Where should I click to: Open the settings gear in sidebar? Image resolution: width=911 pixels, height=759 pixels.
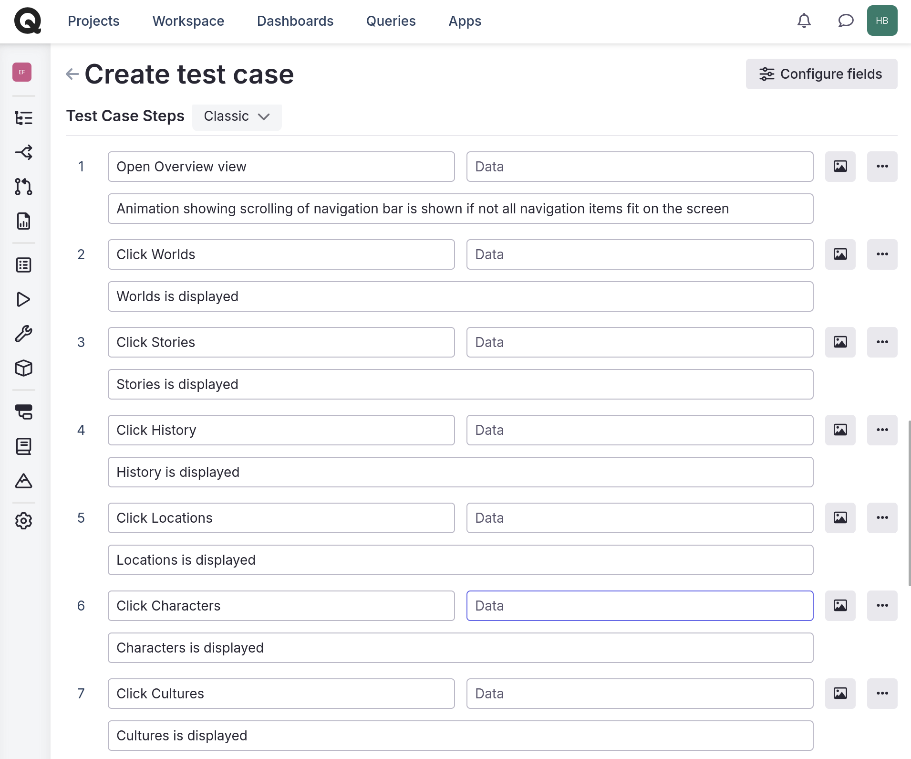pos(23,521)
